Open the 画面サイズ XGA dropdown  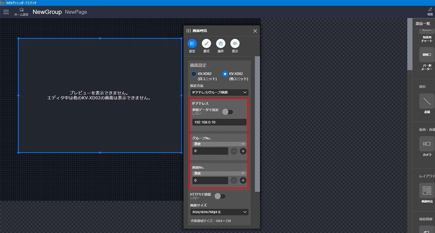click(219, 212)
